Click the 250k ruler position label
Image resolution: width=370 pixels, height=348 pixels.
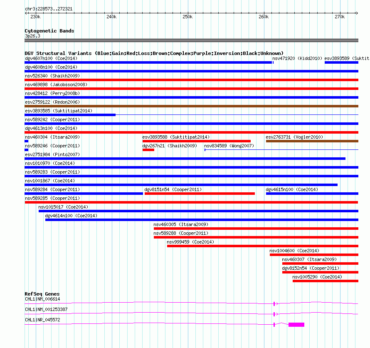coord(187,17)
